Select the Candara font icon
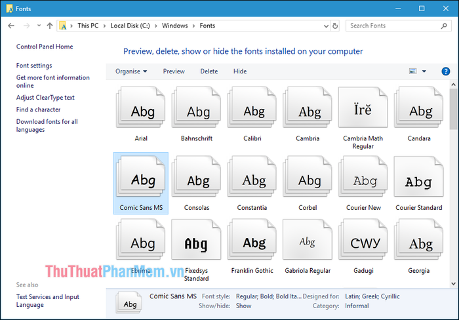 coord(419,107)
